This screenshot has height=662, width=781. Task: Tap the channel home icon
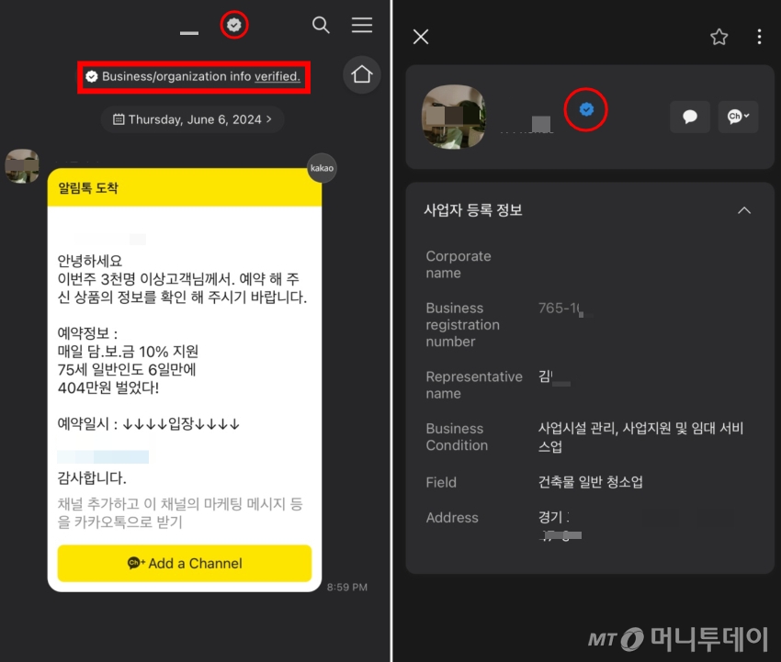coord(361,75)
